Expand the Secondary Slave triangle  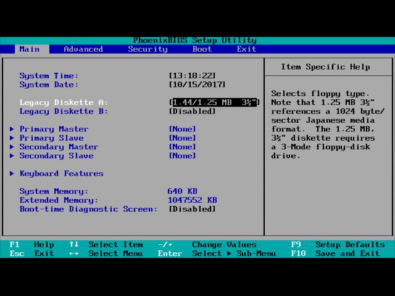12,156
